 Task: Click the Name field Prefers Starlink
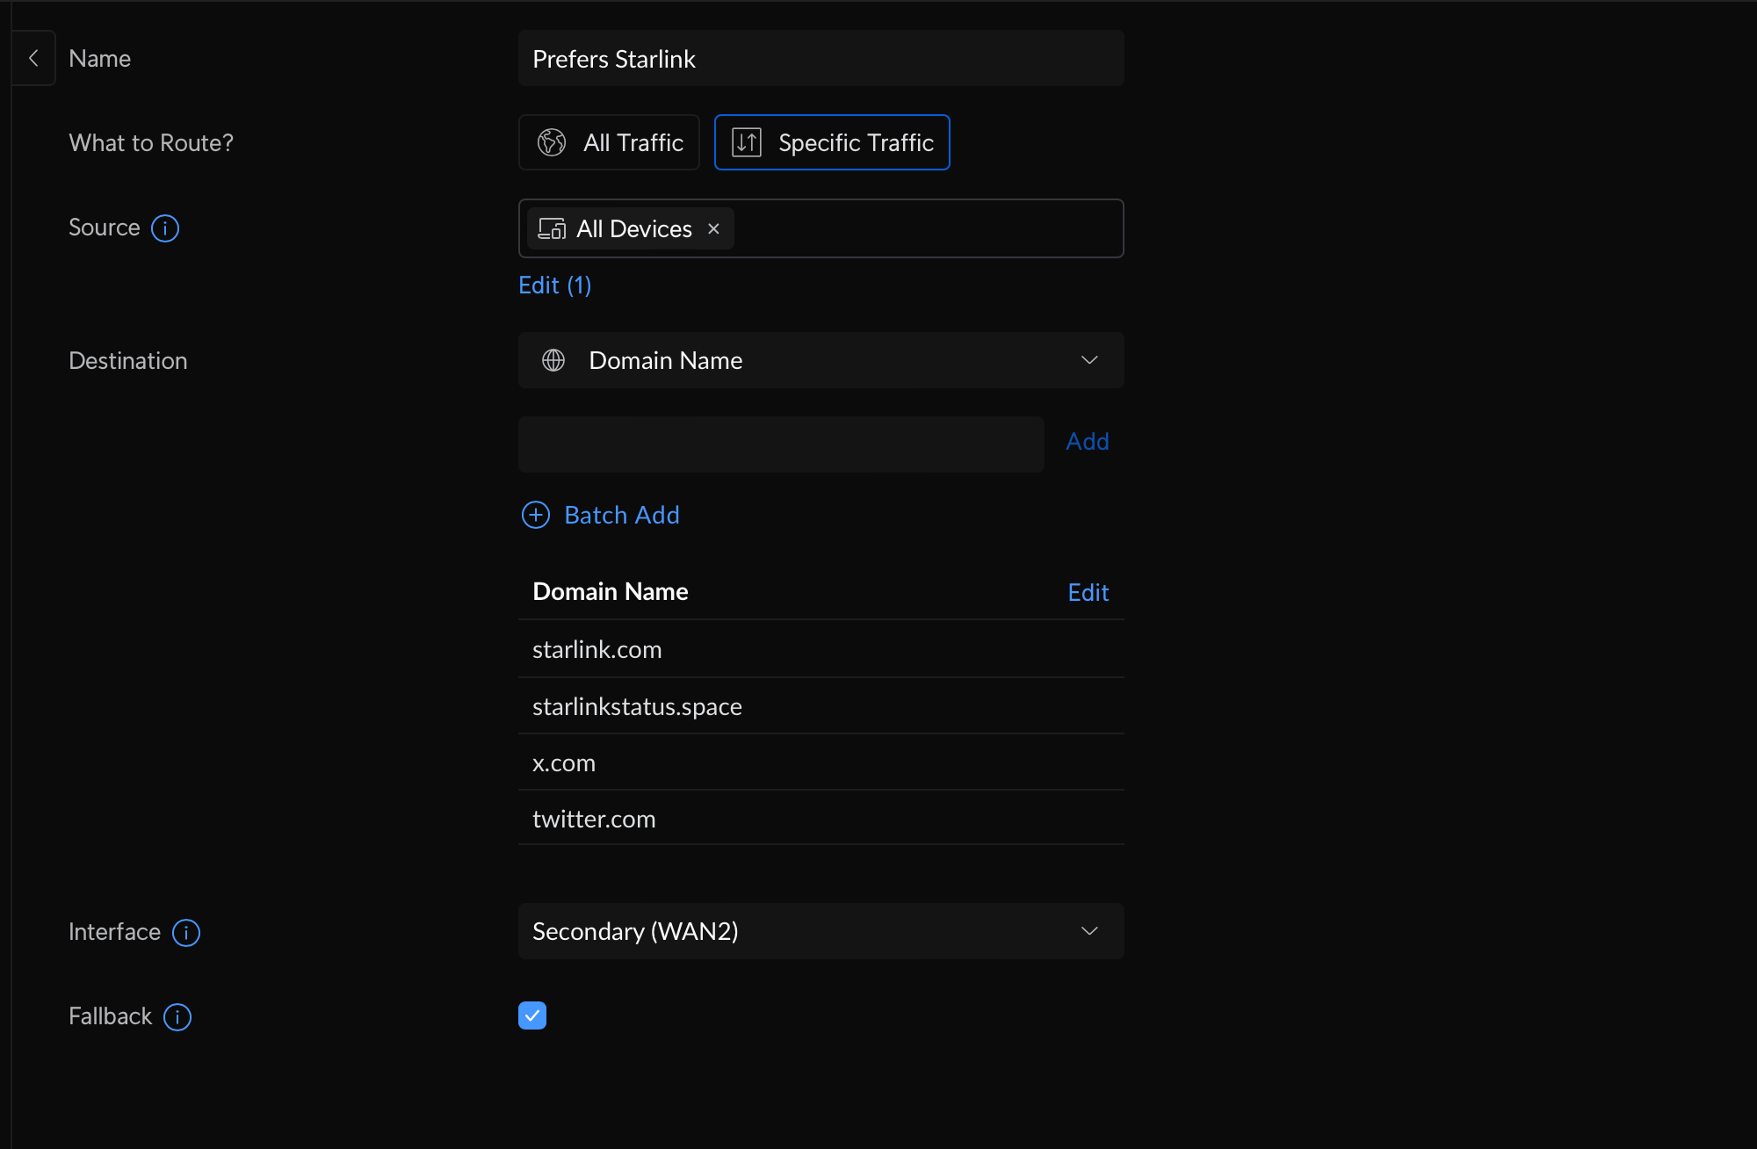[x=821, y=59]
